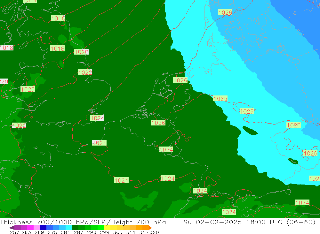Click the 275 legend value
Viewport: 320px width, 234px height.
click(52, 232)
